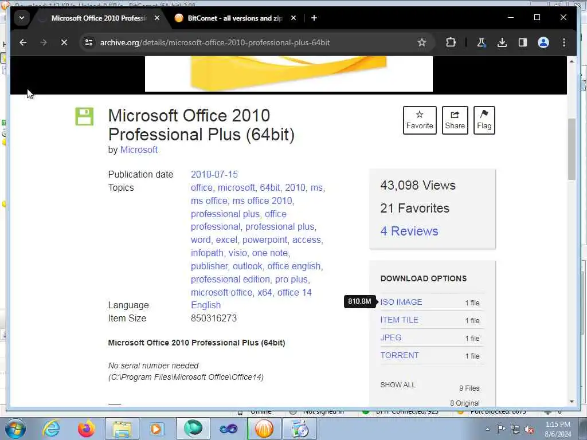Open the Extensions puzzle icon

451,42
